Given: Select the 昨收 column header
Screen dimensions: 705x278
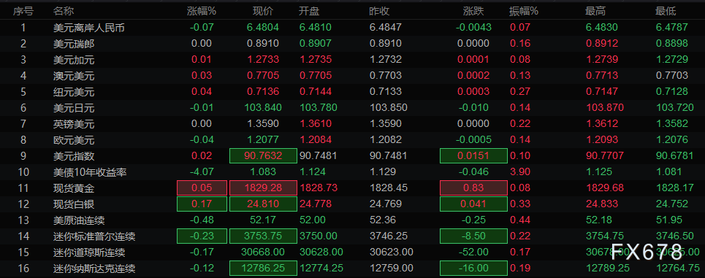Looking at the screenshot, I should (x=379, y=11).
